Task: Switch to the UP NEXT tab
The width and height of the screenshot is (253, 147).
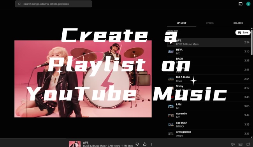Action: point(181,23)
